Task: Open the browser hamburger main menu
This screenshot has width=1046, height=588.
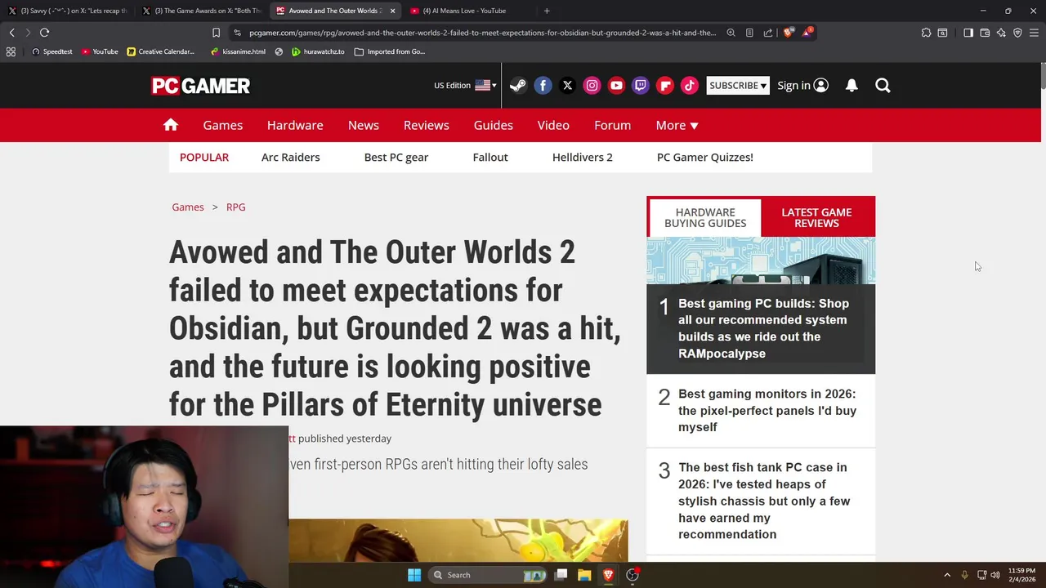Action: (x=1034, y=33)
